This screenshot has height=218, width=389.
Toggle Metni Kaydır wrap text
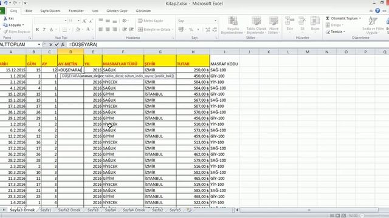click(151, 21)
